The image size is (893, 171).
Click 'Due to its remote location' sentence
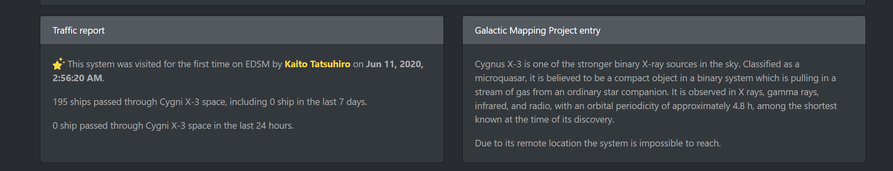(x=528, y=143)
